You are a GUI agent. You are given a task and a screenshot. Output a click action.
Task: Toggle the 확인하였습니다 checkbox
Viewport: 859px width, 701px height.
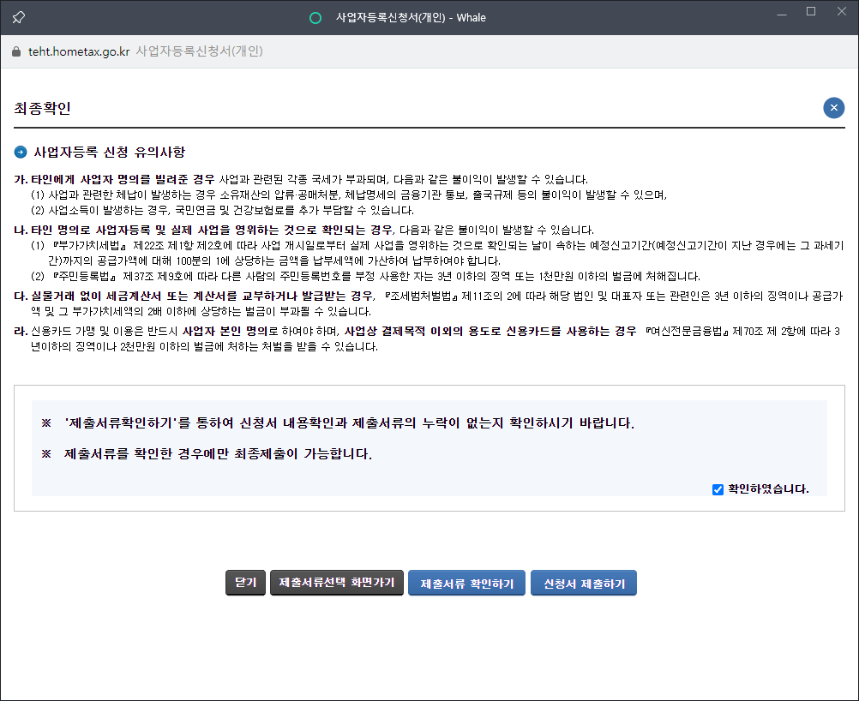click(718, 489)
